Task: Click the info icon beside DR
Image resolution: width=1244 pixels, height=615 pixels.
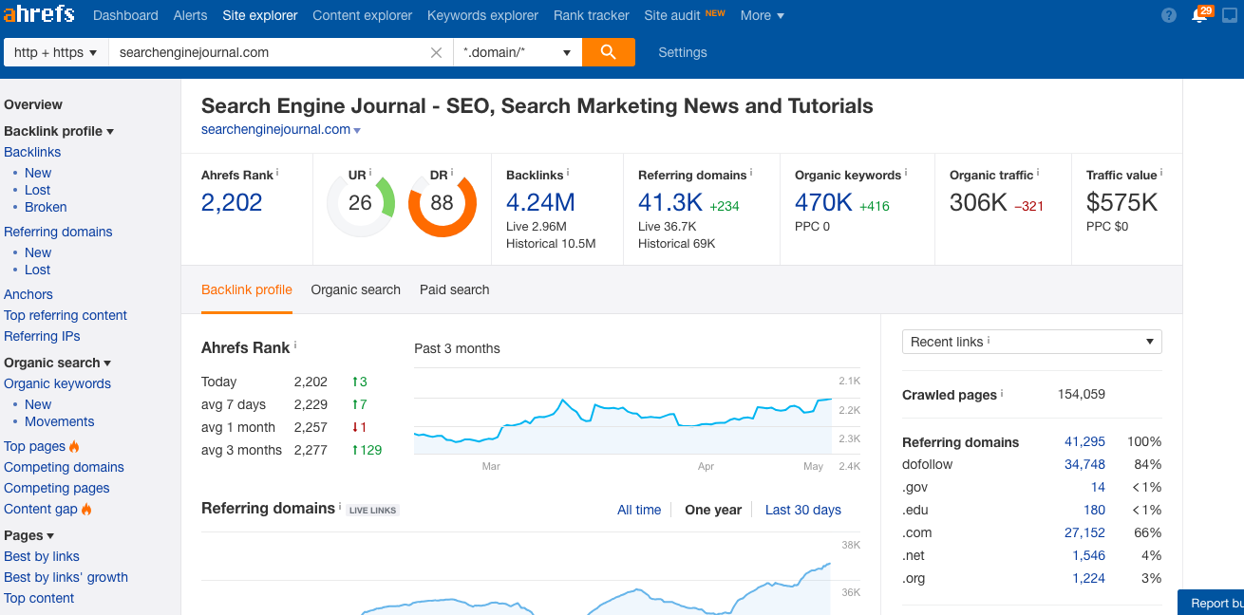Action: pos(452,173)
